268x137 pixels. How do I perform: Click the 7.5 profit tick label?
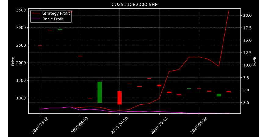[x=246, y=78]
